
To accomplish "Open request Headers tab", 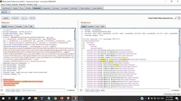I will pyautogui.click(x=19, y=26).
